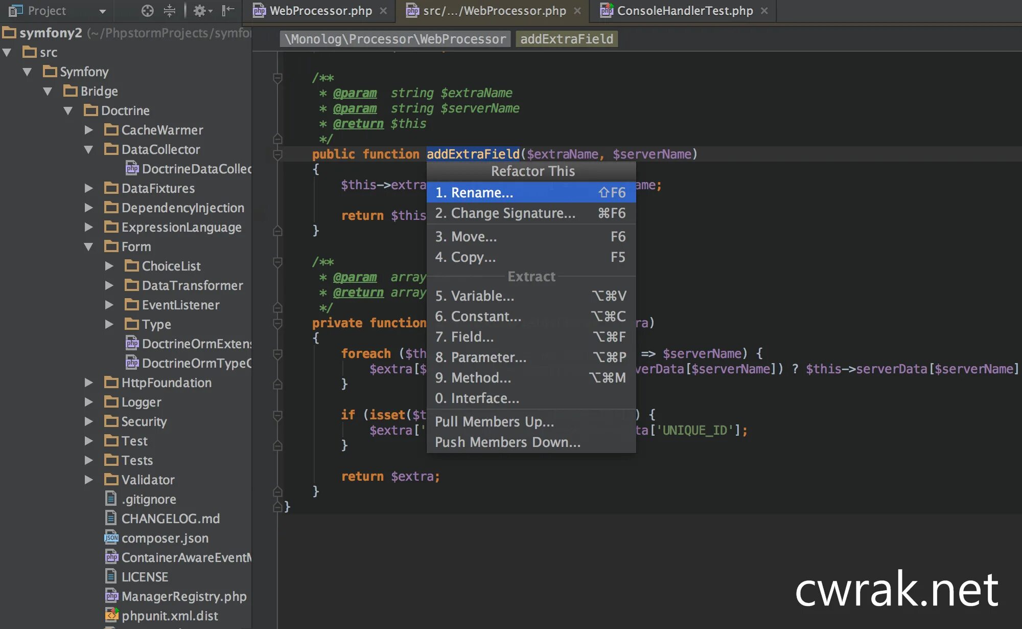Screen dimensions: 1022x629
Task: Open the Project panel gear settings icon
Action: [x=200, y=11]
